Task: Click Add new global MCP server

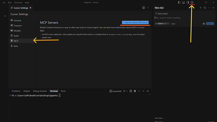Action: tap(135, 23)
